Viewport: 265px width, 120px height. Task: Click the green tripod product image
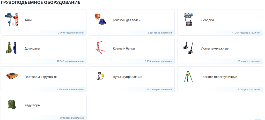[x=188, y=76]
